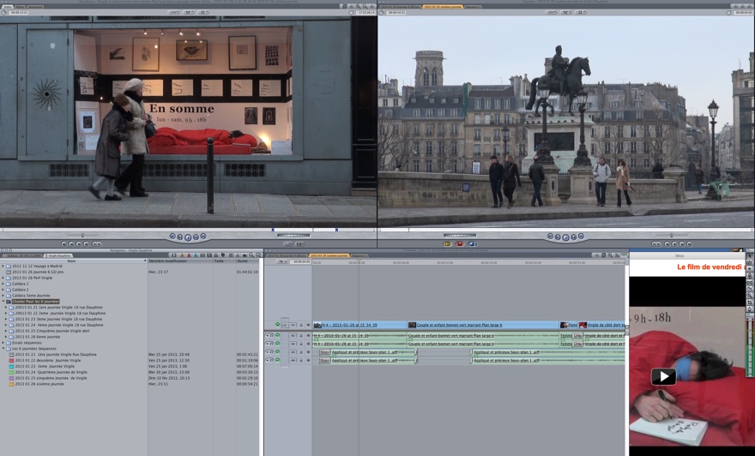Select the Couple et enfant bonnet vert video clip
Image resolution: width=755 pixels, height=456 pixels.
[483, 325]
